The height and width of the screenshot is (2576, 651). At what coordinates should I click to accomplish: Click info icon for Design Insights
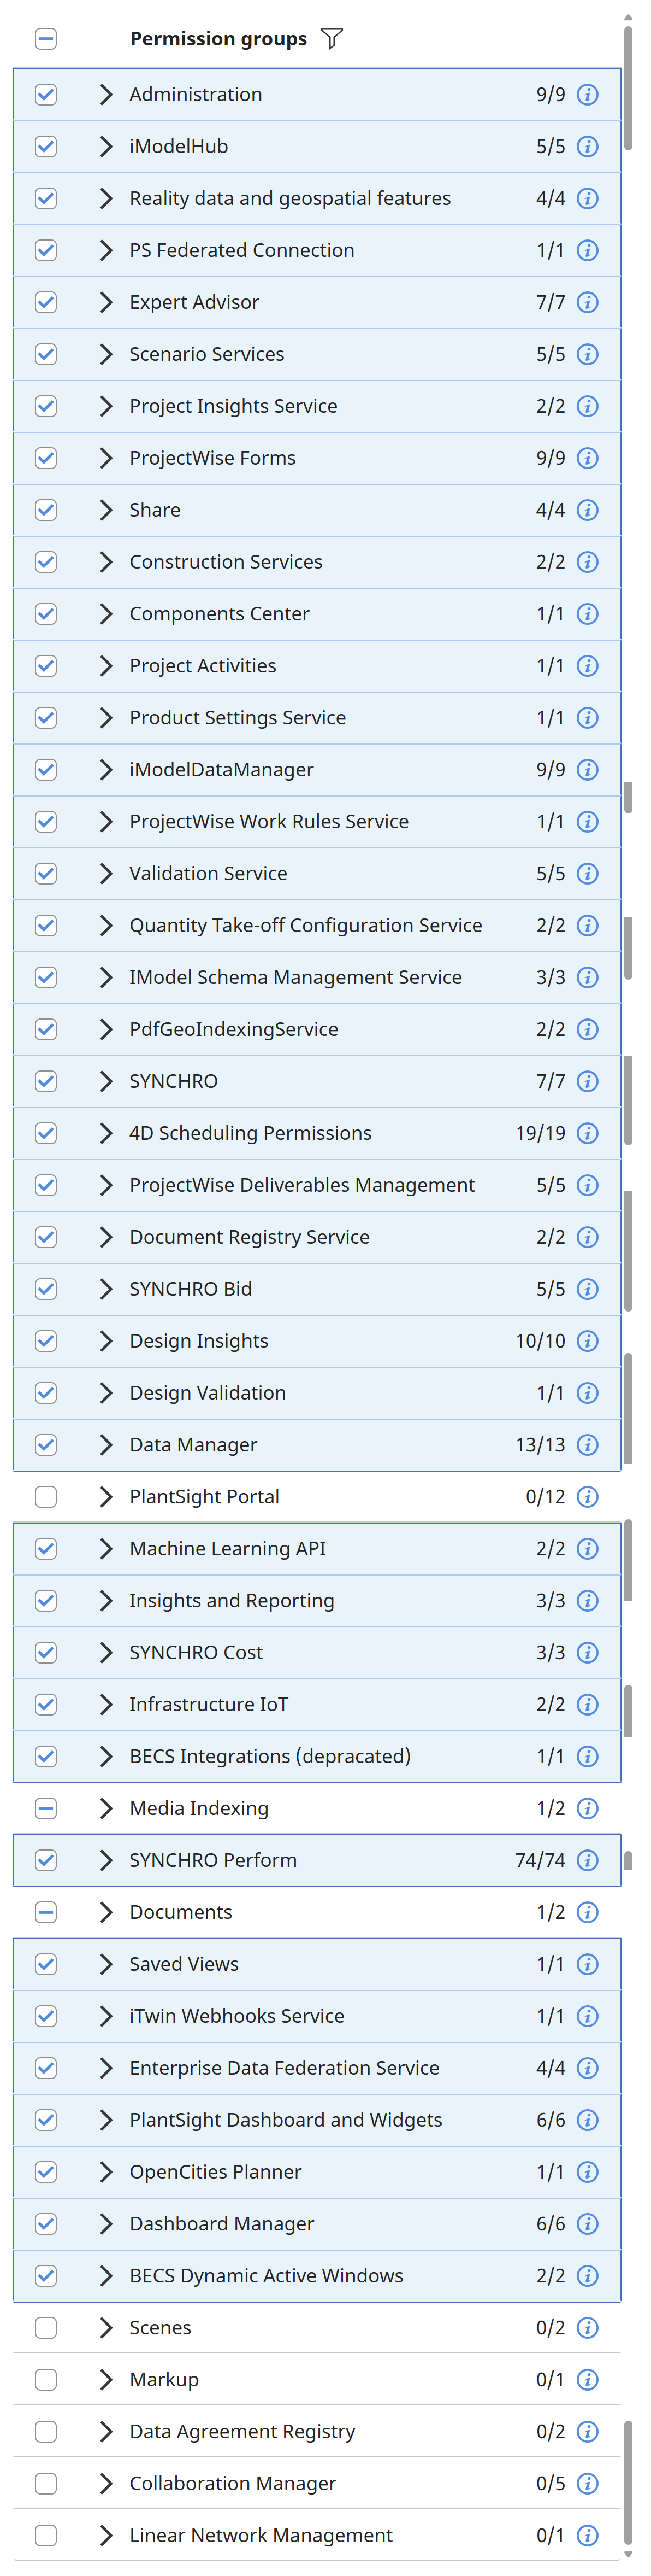point(588,1341)
